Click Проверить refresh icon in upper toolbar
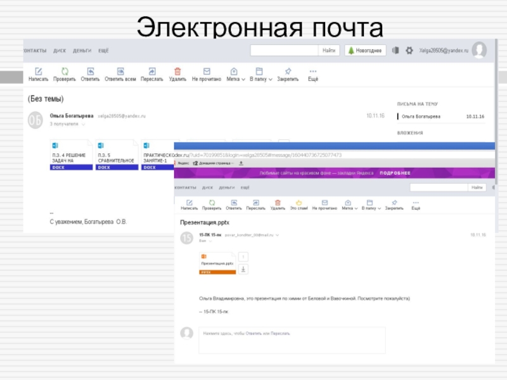Screen dimensions: 507x380 point(64,72)
